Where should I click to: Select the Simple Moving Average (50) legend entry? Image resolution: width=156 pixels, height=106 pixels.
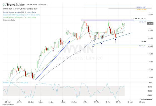[19, 12]
